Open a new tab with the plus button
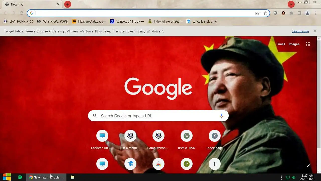The image size is (321, 181). (68, 4)
